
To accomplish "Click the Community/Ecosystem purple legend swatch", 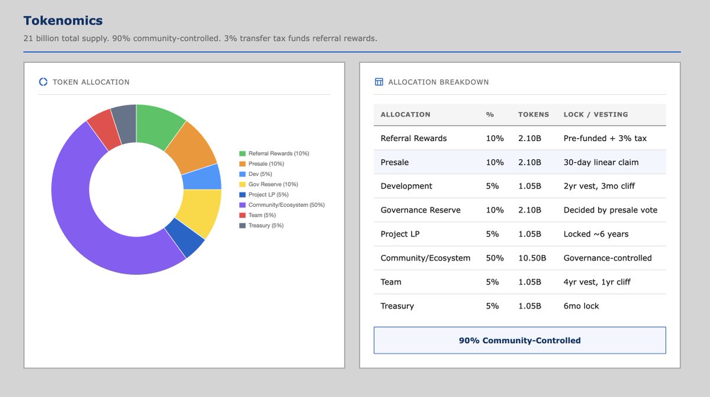I will 242,205.
